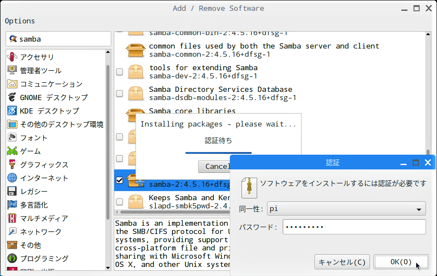
Task: Select the KDE デスクトップ icon
Action: (x=12, y=110)
